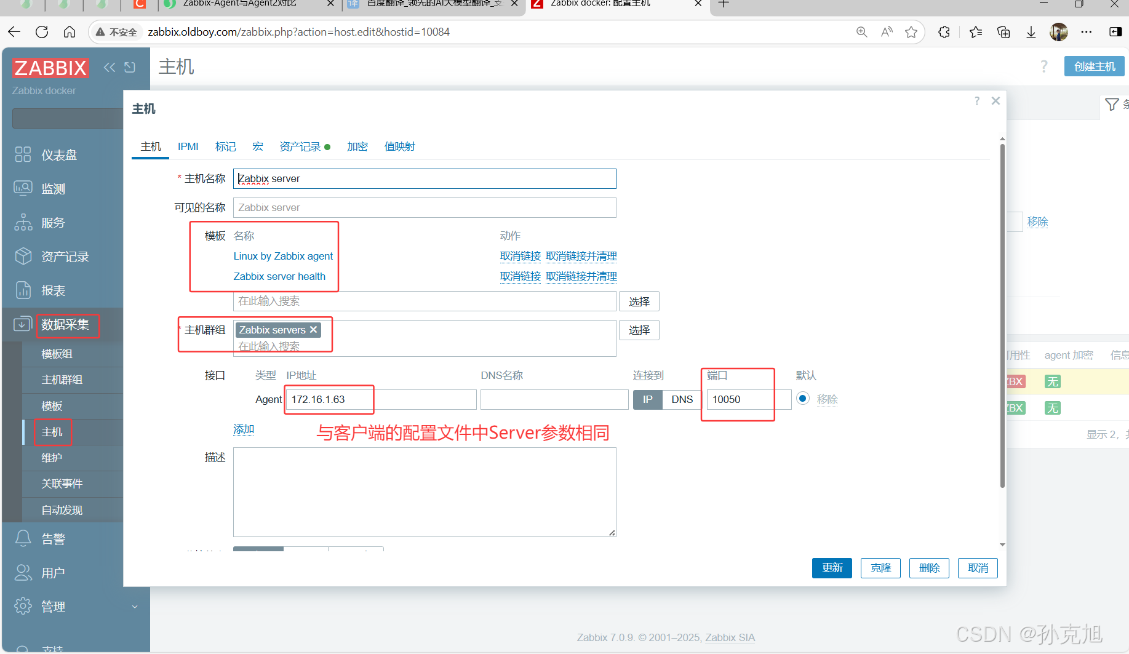Click 添加 to add an interface
Image resolution: width=1129 pixels, height=654 pixels.
244,429
